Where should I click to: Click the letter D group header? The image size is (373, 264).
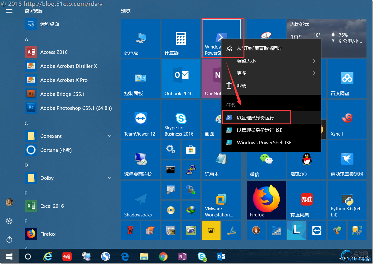pyautogui.click(x=26, y=165)
